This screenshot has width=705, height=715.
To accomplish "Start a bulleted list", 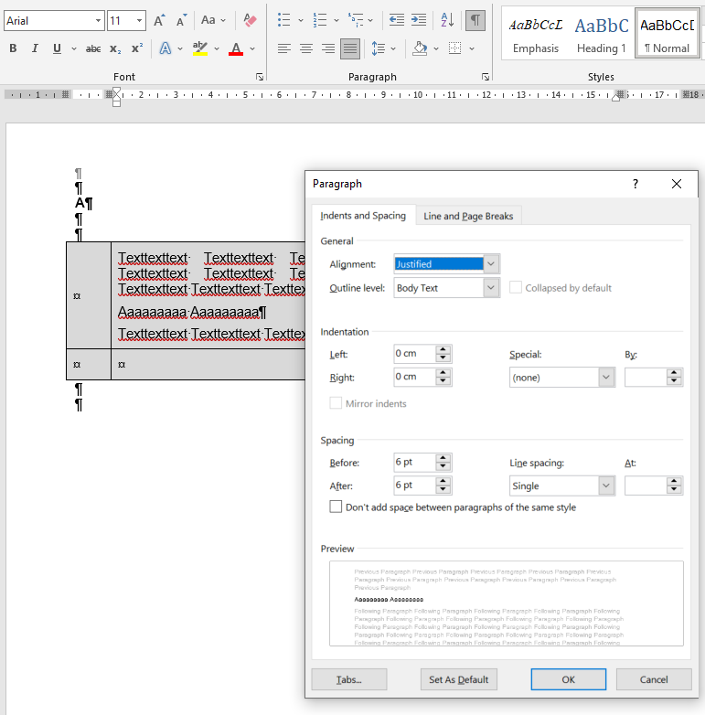I will pos(284,20).
